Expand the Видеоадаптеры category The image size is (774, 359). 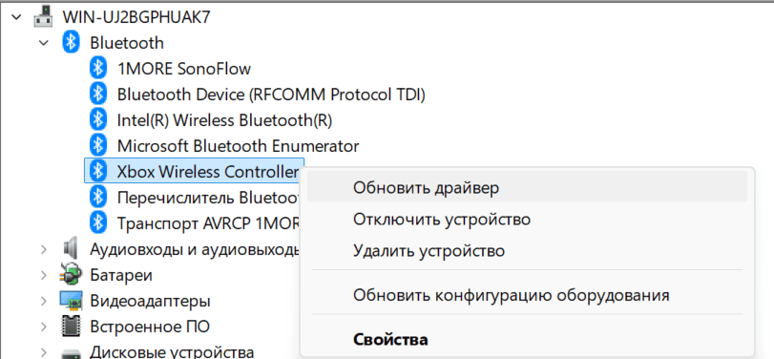point(44,300)
